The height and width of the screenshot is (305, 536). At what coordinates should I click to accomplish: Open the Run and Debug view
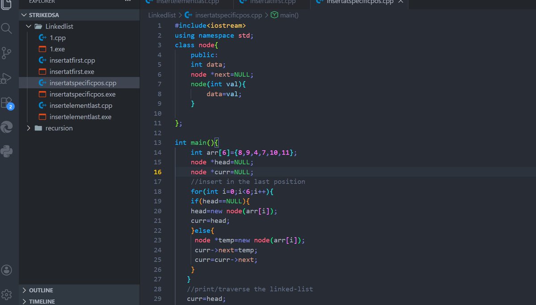click(x=7, y=78)
